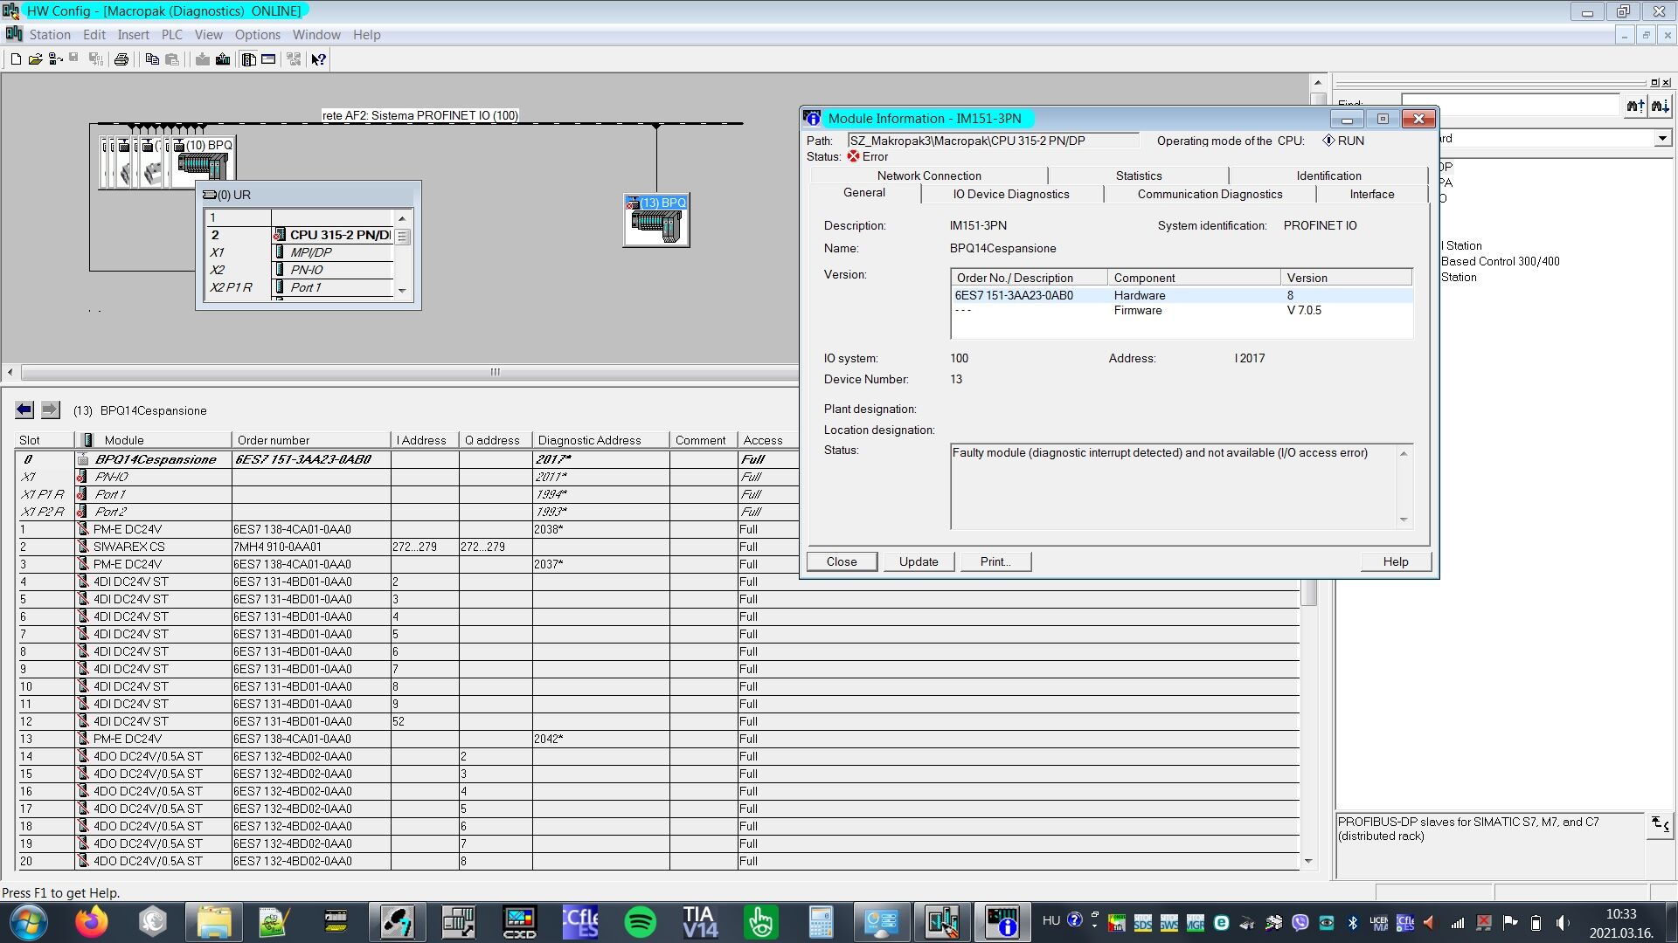Click the Print toolbar icon

click(121, 59)
